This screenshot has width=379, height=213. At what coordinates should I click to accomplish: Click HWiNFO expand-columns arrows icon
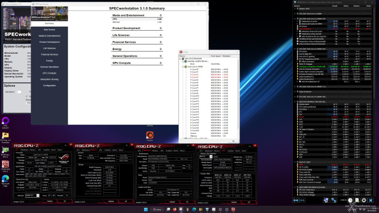coord(296,200)
